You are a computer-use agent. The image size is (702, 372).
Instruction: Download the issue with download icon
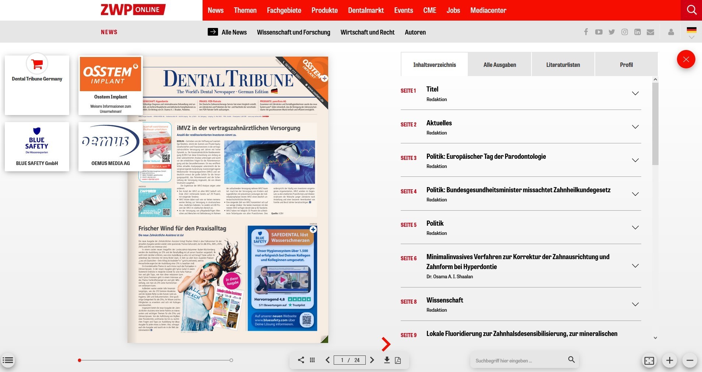387,360
